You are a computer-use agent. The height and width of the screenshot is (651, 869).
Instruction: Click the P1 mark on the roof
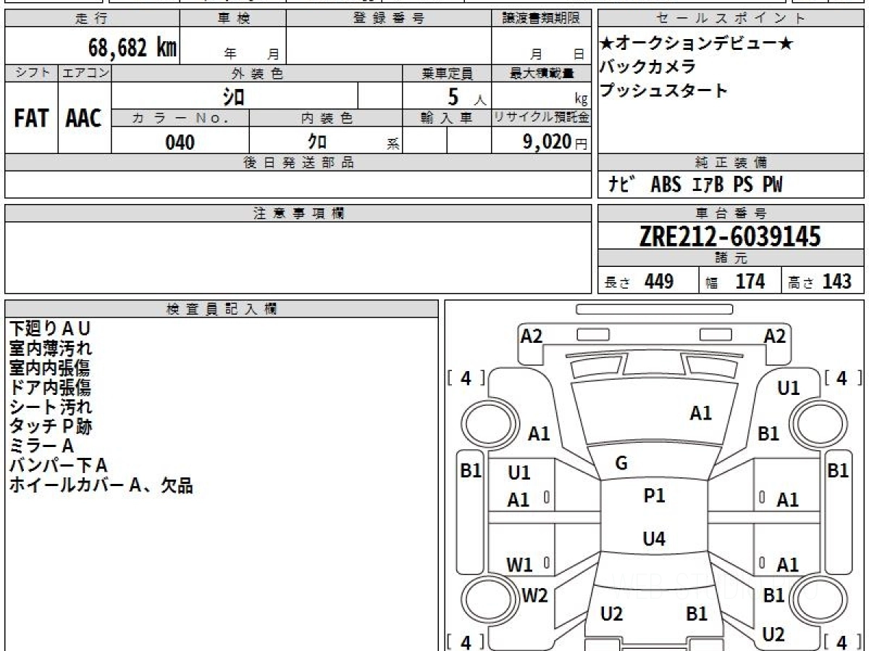click(x=655, y=496)
